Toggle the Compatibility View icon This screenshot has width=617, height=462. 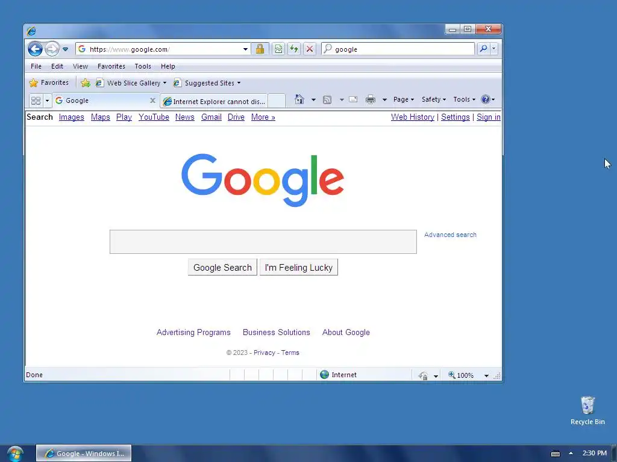click(x=278, y=49)
